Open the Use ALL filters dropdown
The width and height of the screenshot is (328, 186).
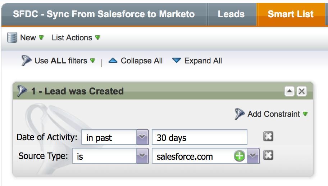93,61
